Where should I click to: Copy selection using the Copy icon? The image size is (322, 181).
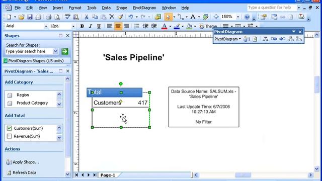pos(95,17)
